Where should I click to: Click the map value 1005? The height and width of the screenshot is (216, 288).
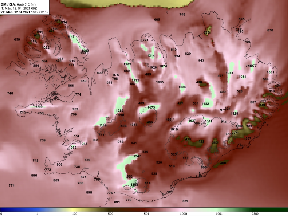click(160, 82)
